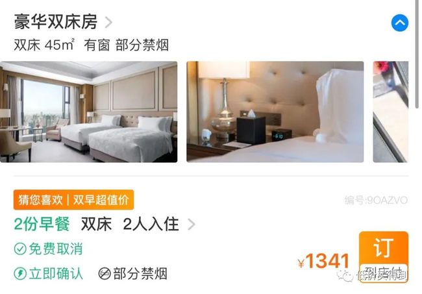422x294 pixels.
Task: Click the lightning icon beside 立即确认
Action: [20, 274]
